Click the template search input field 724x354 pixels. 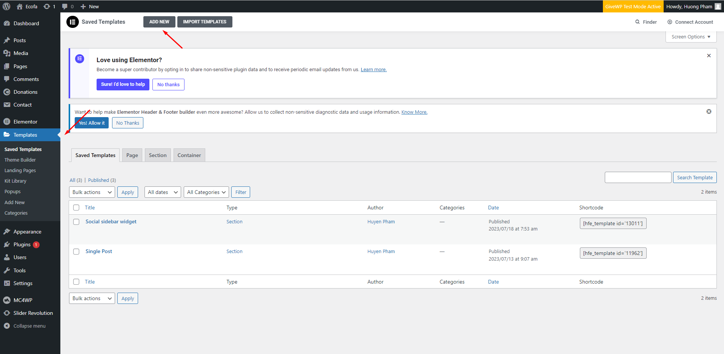click(x=638, y=177)
